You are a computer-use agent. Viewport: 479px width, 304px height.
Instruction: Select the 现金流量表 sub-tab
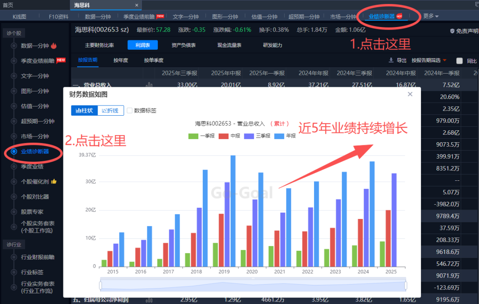tap(229, 45)
